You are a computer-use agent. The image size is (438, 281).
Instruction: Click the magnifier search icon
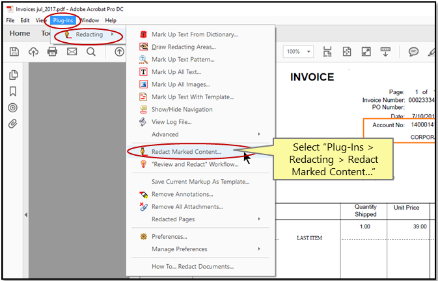coord(91,52)
